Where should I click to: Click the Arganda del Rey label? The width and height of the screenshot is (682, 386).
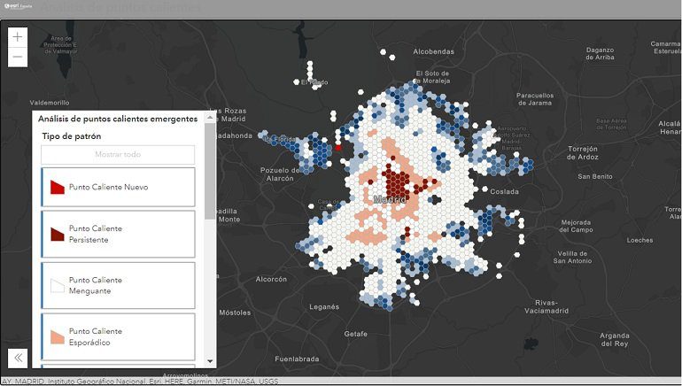[x=614, y=339]
